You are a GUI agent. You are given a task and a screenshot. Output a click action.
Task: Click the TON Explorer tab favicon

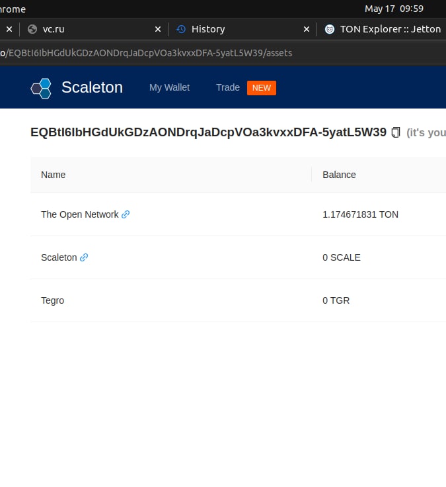330,29
